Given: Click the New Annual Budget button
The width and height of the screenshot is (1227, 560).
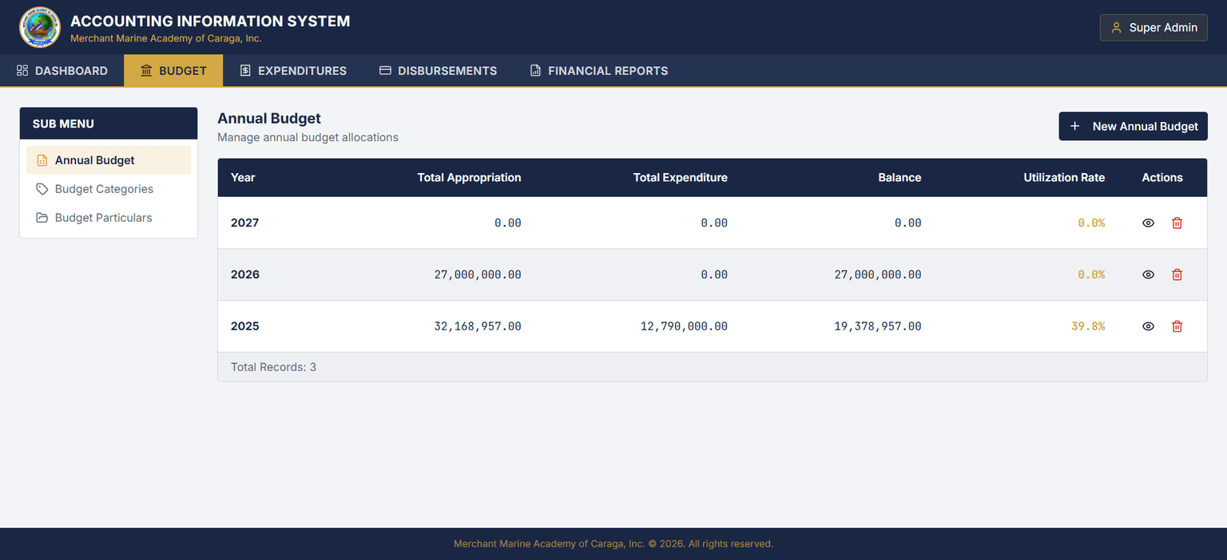Looking at the screenshot, I should (x=1133, y=126).
